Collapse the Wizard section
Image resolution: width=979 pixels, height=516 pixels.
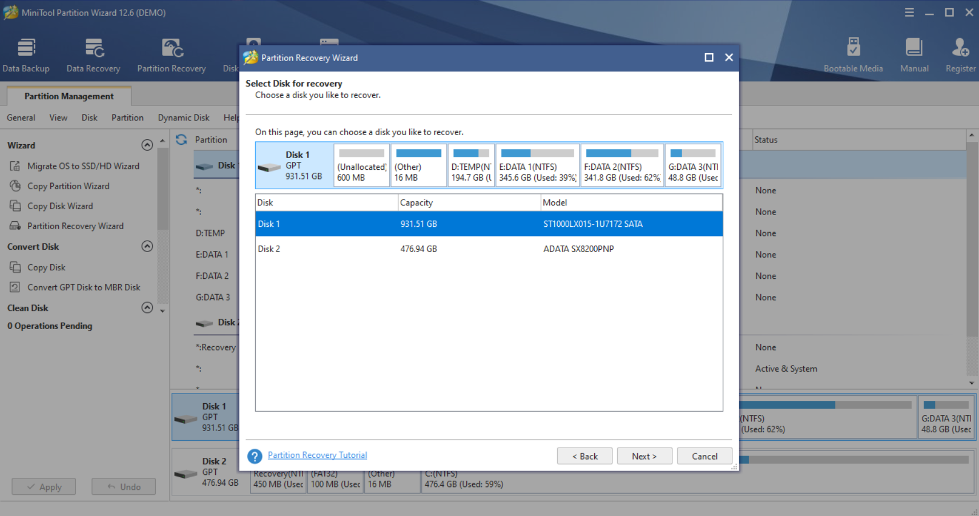[x=147, y=145]
